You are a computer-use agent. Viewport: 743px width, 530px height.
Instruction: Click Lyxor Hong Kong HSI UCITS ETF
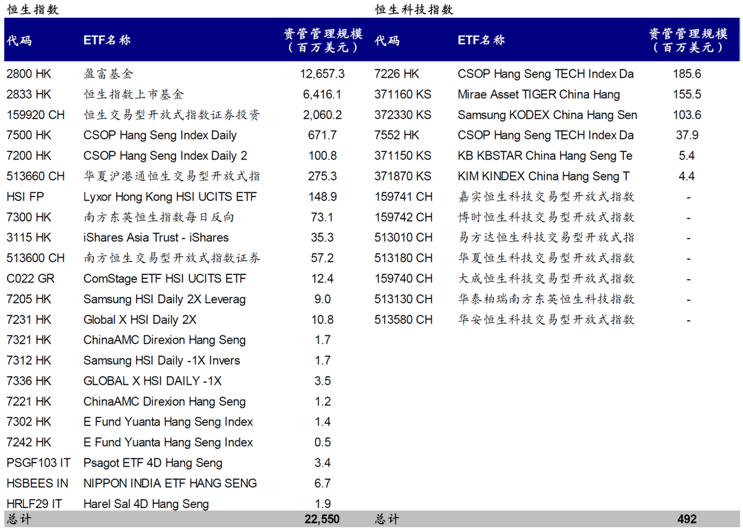coord(170,197)
